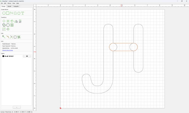Activate the Mirror transform tool
The image size is (189, 113).
click(16, 21)
